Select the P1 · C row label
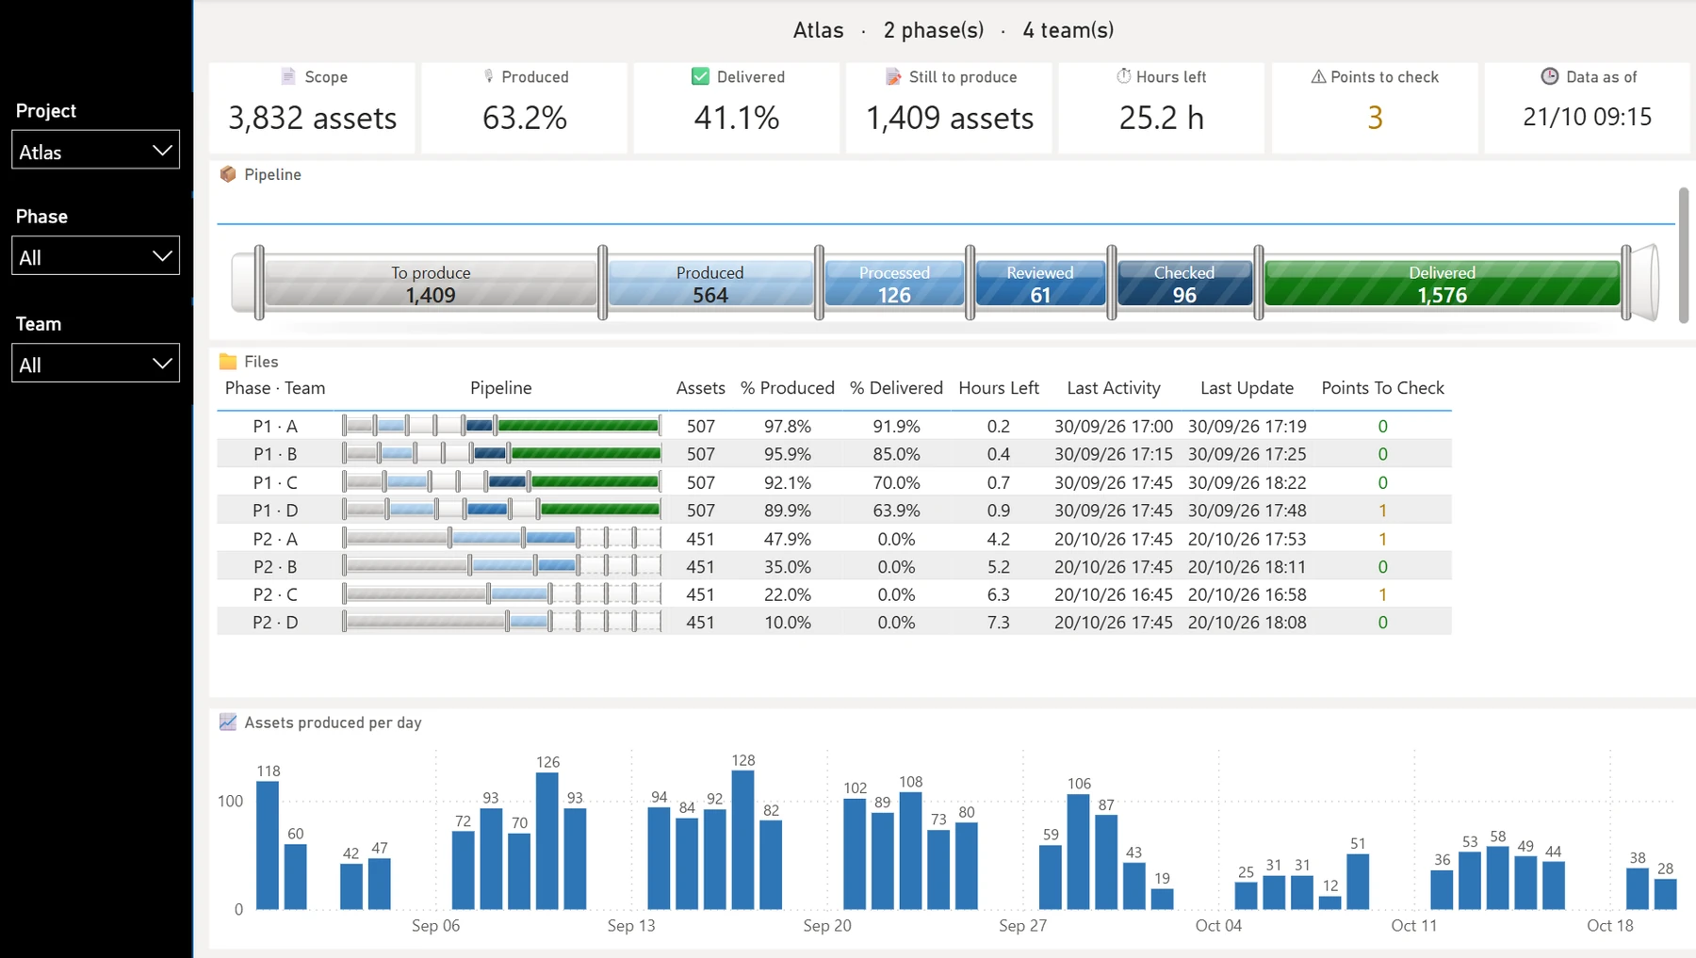1696x958 pixels. click(275, 482)
